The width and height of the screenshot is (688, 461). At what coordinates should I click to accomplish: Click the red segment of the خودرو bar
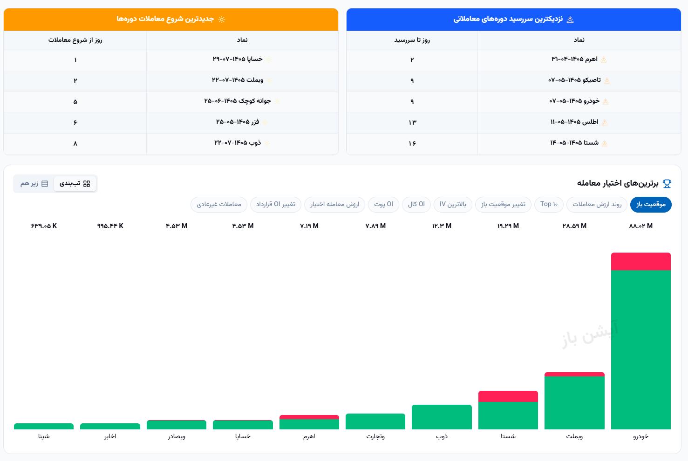coord(641,261)
